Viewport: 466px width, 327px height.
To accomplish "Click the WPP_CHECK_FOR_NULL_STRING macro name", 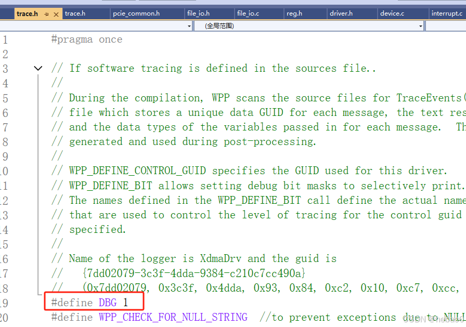I will point(173,317).
